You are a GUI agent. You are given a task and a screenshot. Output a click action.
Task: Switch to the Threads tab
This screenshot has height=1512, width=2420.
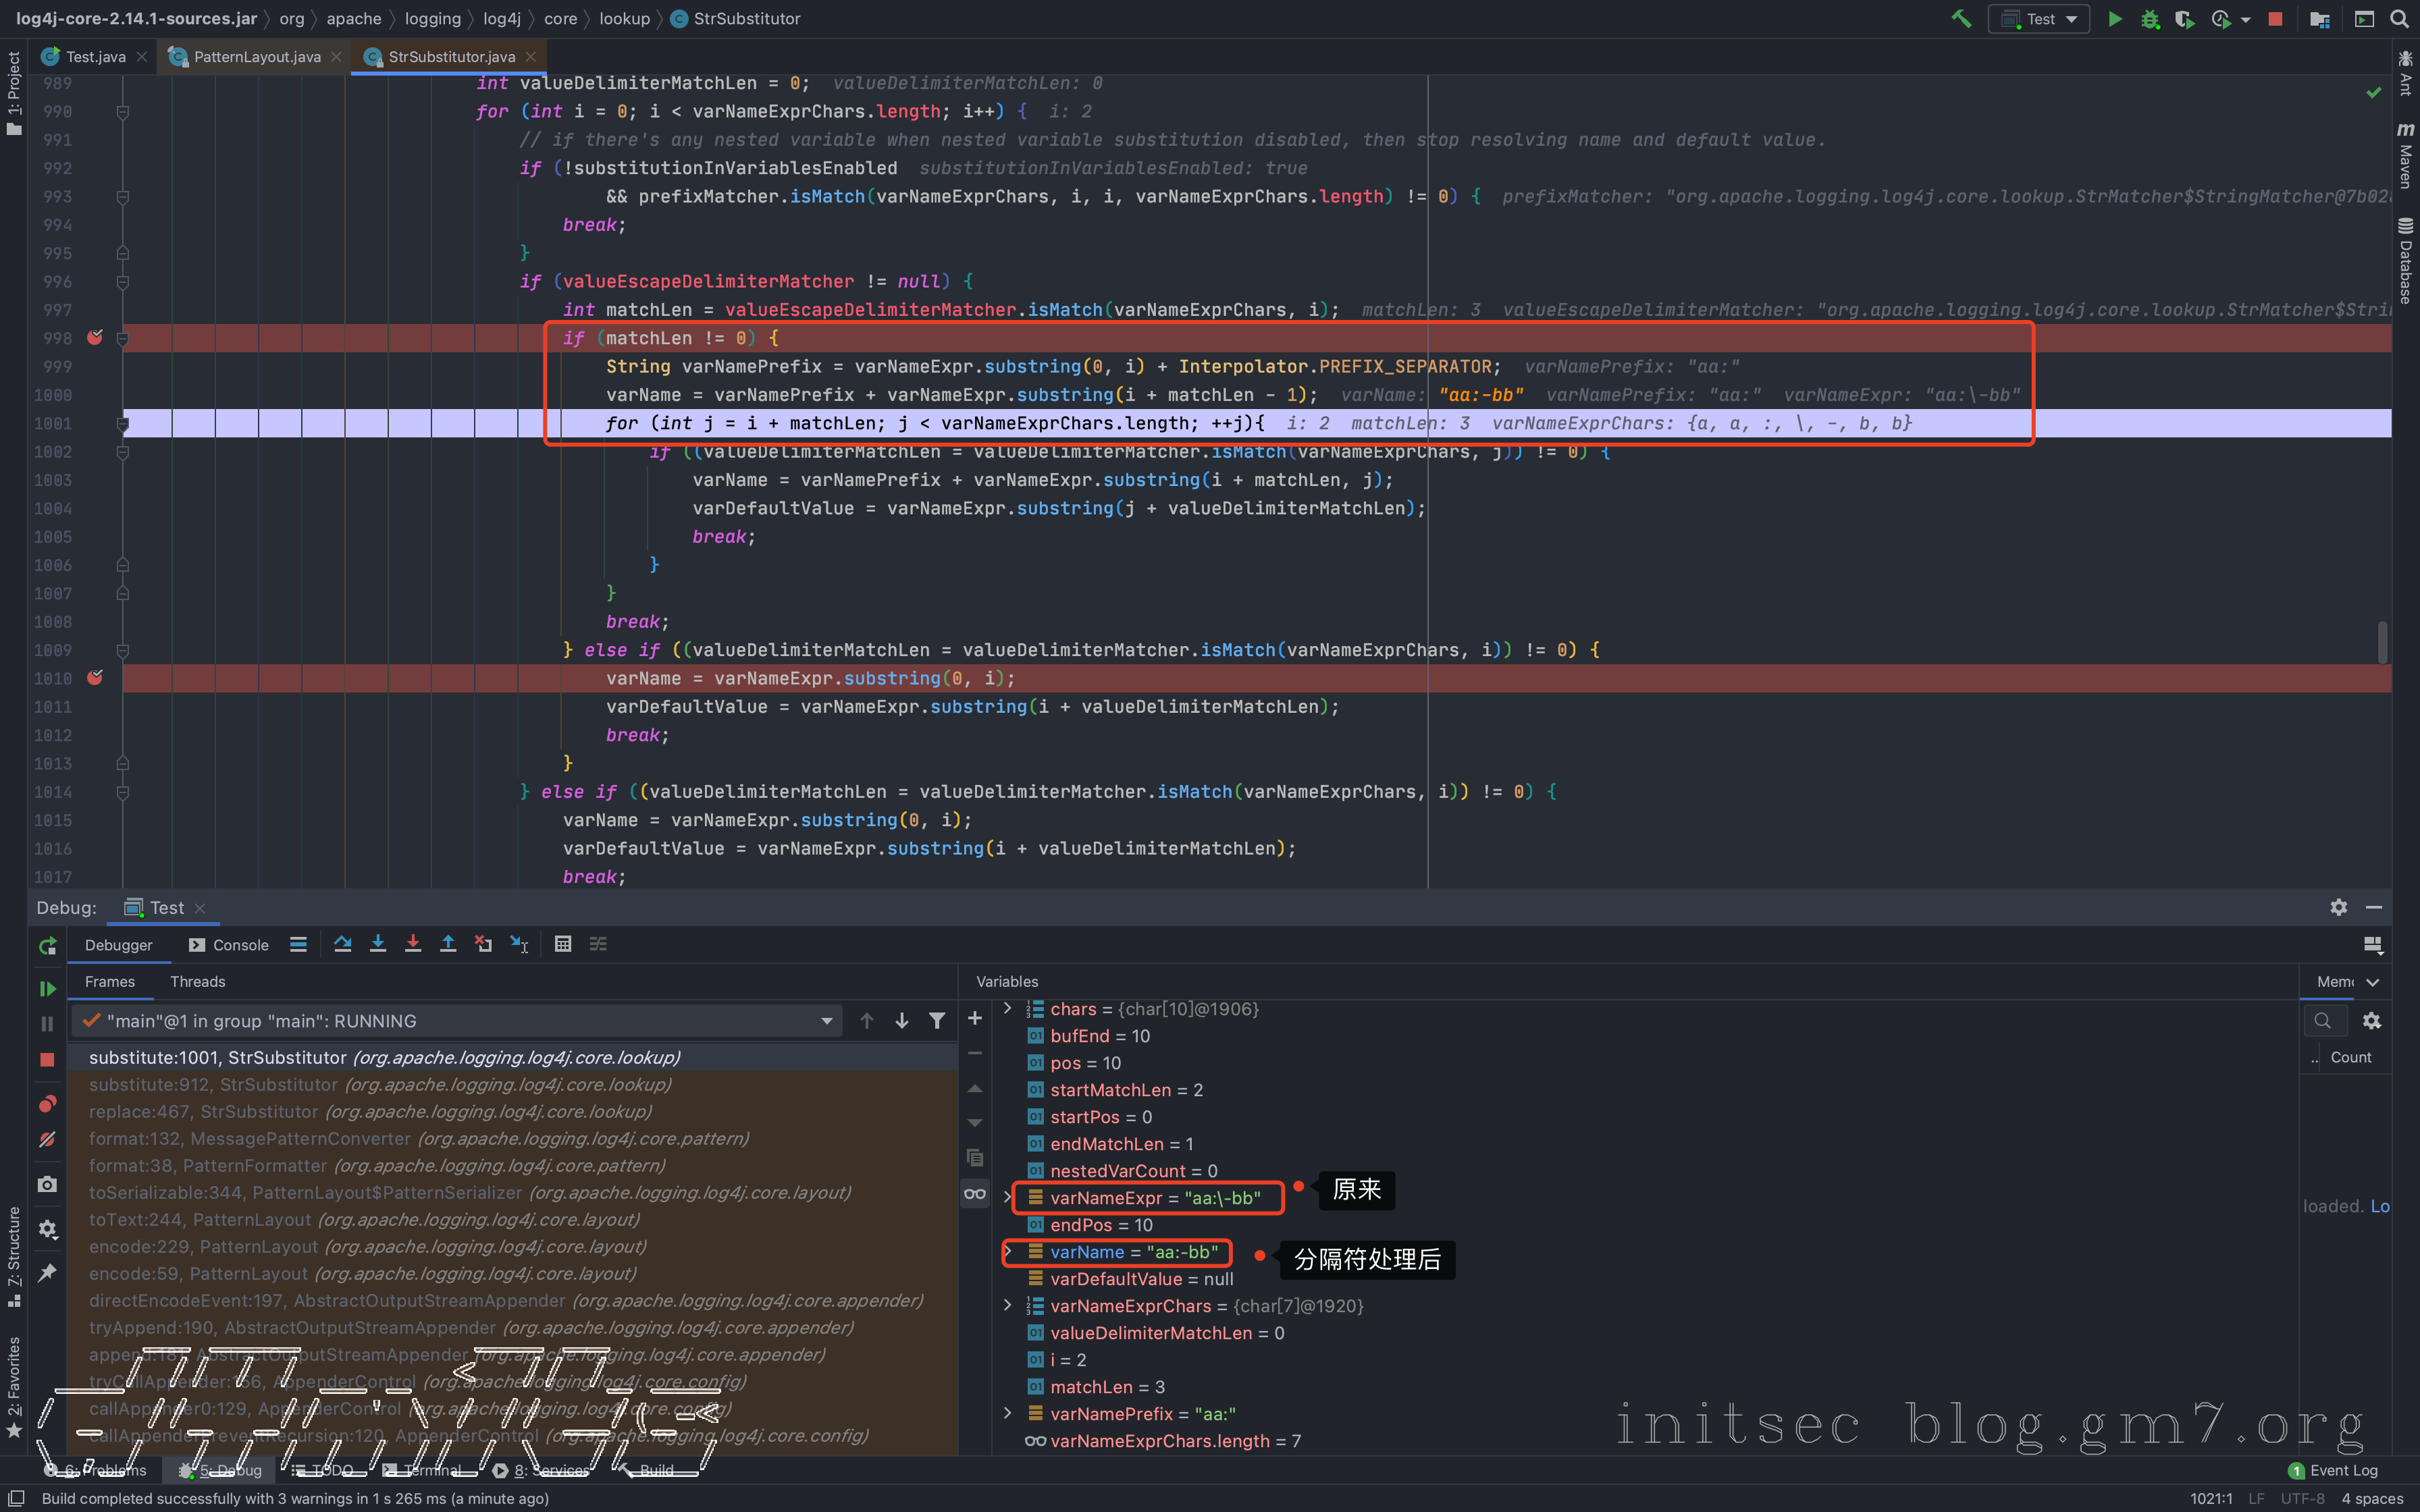tap(197, 982)
